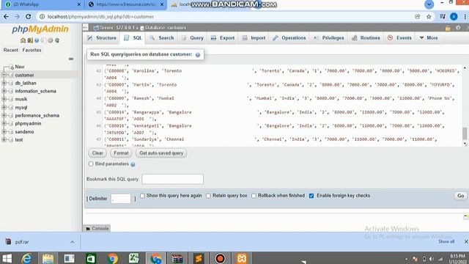Click the Bookmark this SQL query field
469x264 pixels.
173,179
